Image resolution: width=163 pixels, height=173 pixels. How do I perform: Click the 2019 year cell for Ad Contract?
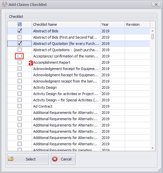pos(113,106)
